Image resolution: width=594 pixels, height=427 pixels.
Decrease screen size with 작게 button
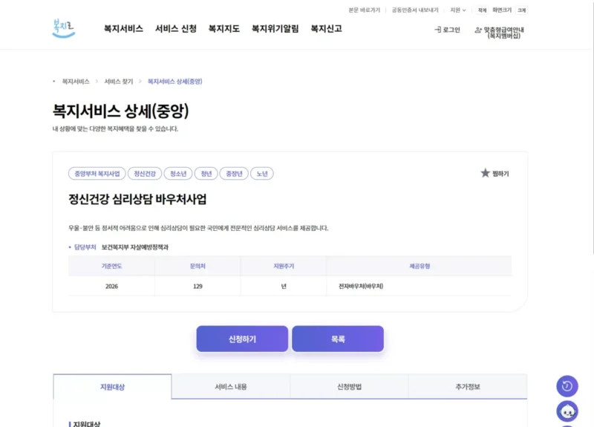click(482, 10)
